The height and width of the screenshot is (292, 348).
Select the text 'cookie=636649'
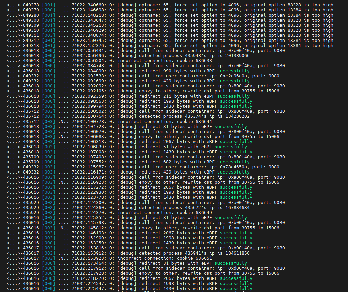(x=194, y=213)
